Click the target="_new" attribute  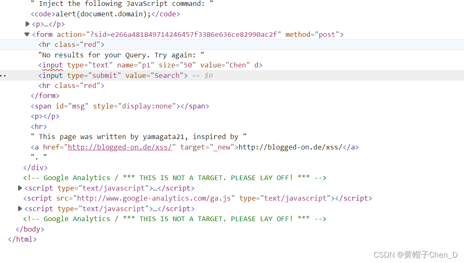pos(207,147)
